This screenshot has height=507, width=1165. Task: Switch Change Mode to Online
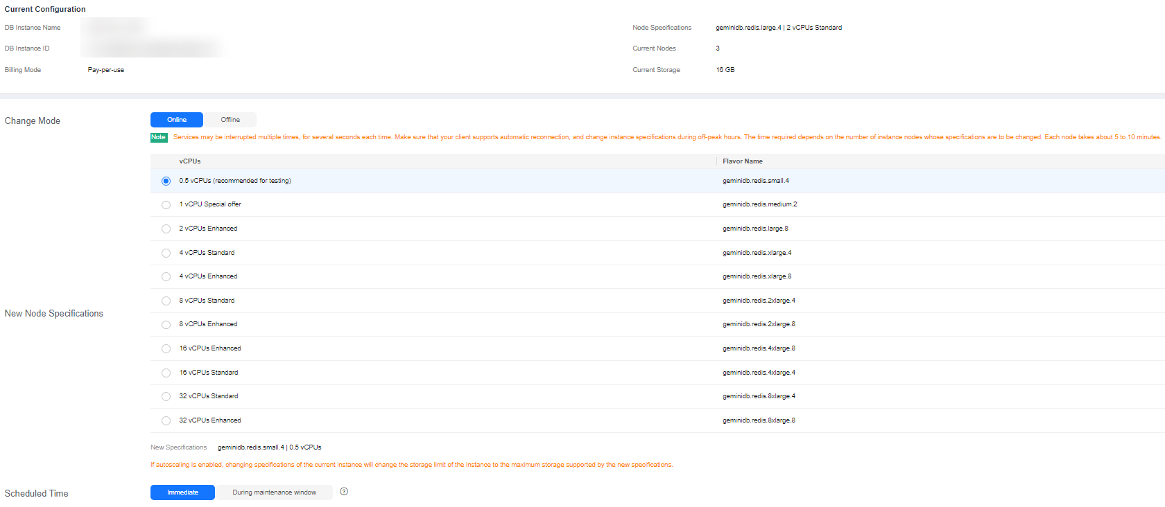coord(177,120)
